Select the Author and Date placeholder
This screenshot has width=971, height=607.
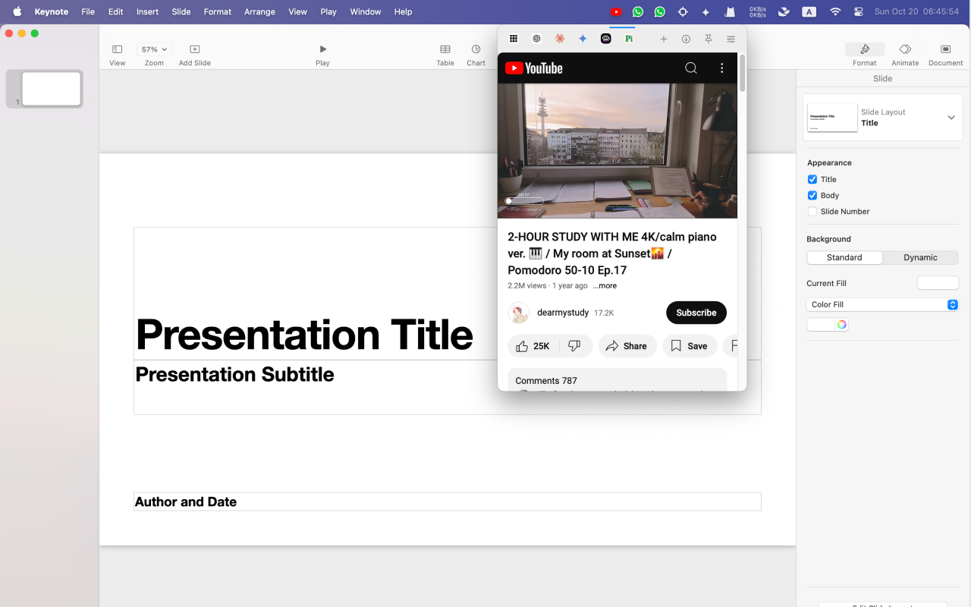(448, 502)
